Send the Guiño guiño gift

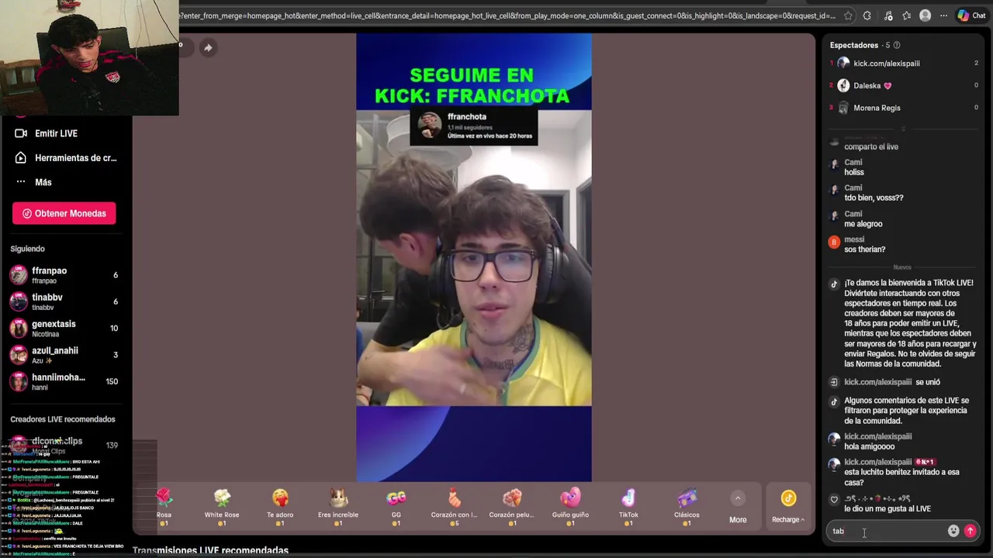pyautogui.click(x=570, y=508)
